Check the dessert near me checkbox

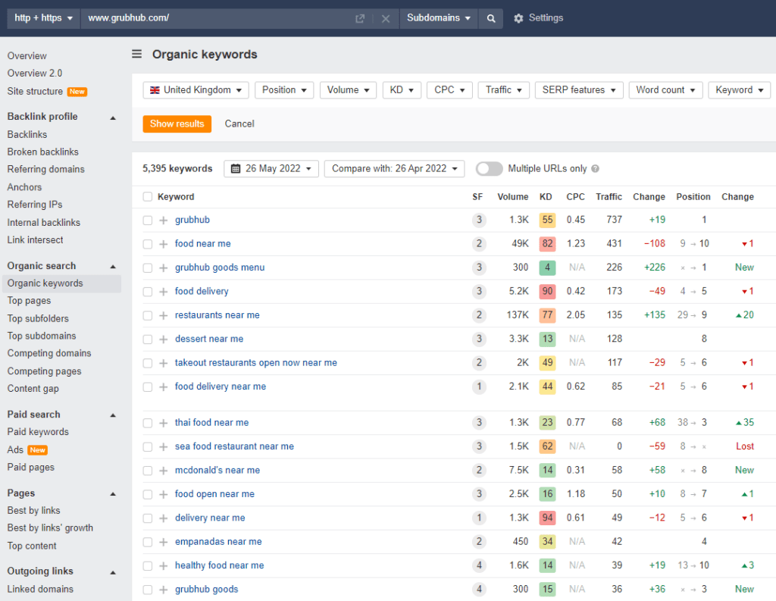tap(148, 339)
